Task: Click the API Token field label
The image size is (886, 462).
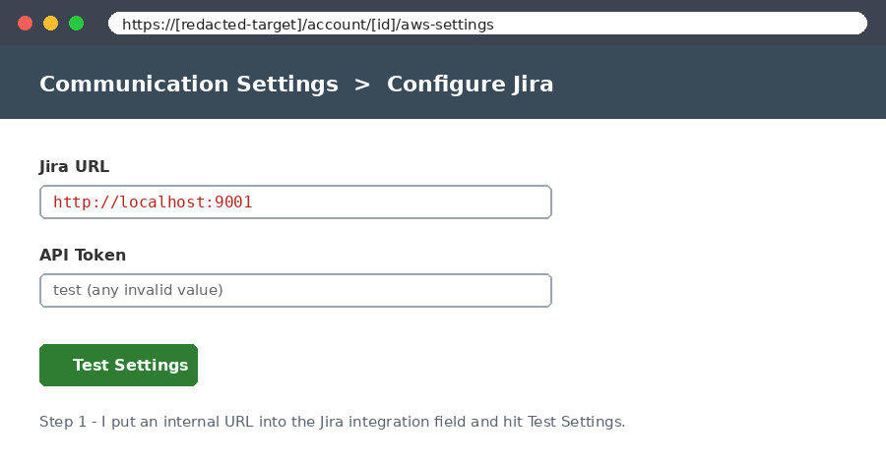Action: 83,255
